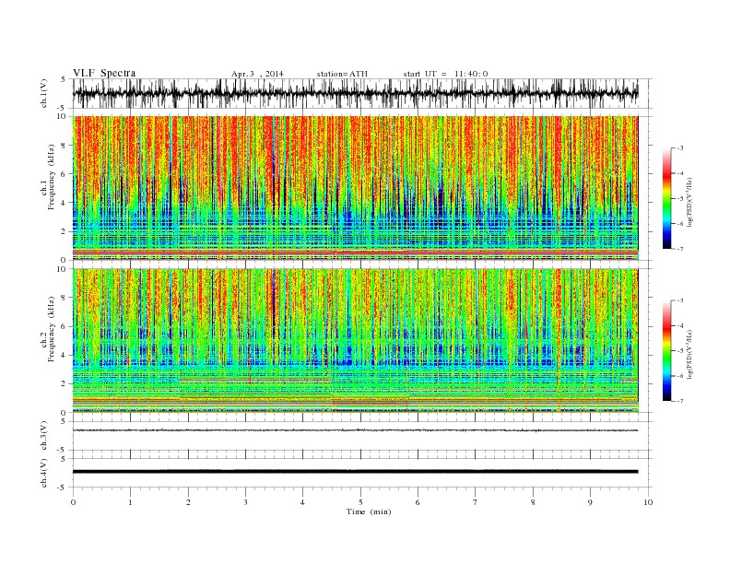The width and height of the screenshot is (730, 564).
Task: Click the ch.1 spectrogram plot
Action: [355, 188]
